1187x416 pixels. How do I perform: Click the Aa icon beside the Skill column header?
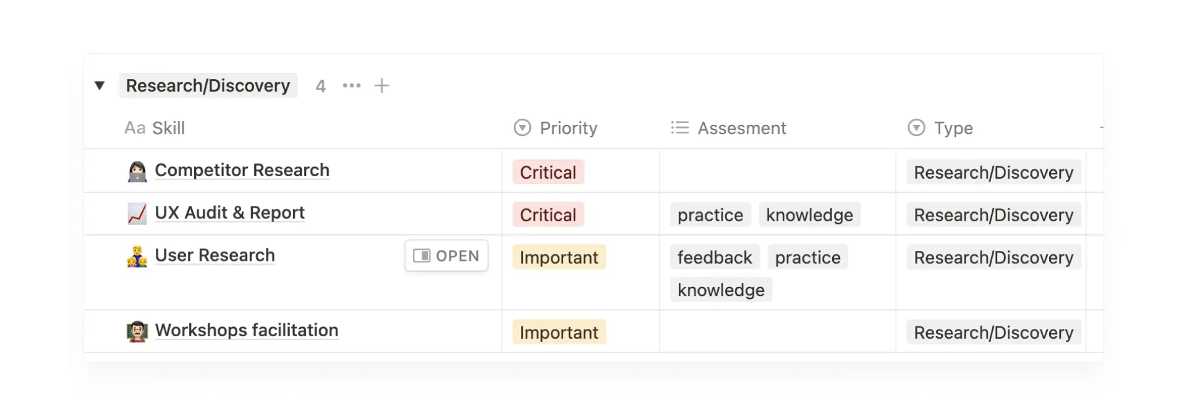pyautogui.click(x=135, y=128)
